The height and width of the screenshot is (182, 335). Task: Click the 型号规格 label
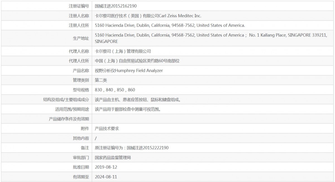[x=81, y=90]
